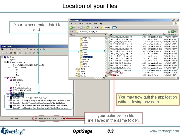Close the Folders pane with its X
The height and width of the screenshot is (135, 180).
click(x=105, y=35)
